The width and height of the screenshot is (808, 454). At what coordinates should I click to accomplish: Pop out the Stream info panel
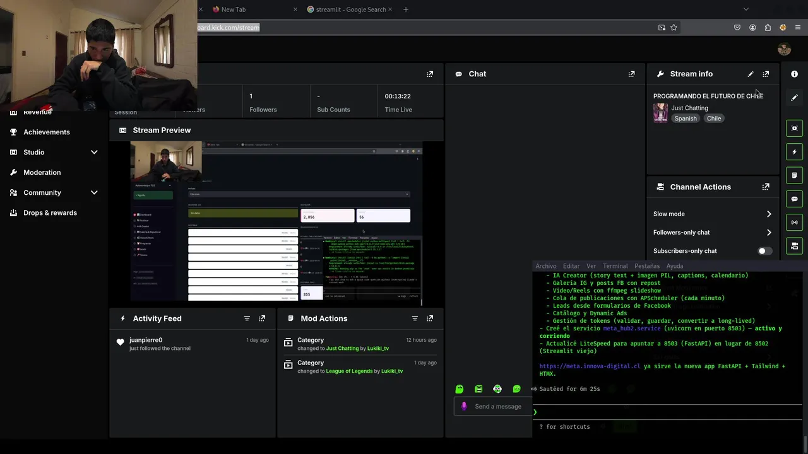point(766,74)
